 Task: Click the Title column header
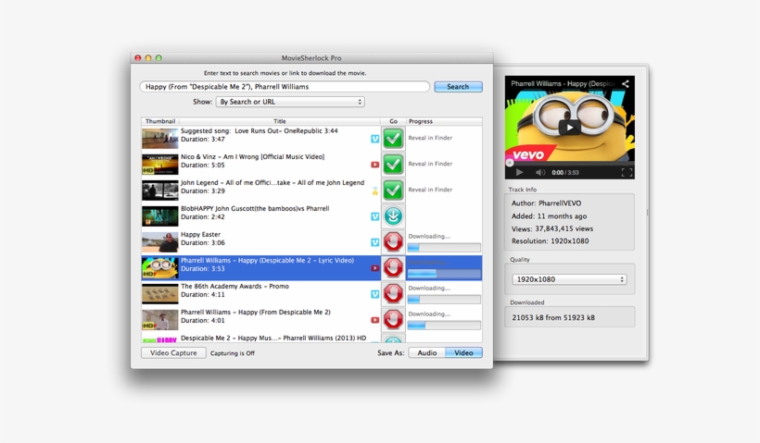(280, 121)
